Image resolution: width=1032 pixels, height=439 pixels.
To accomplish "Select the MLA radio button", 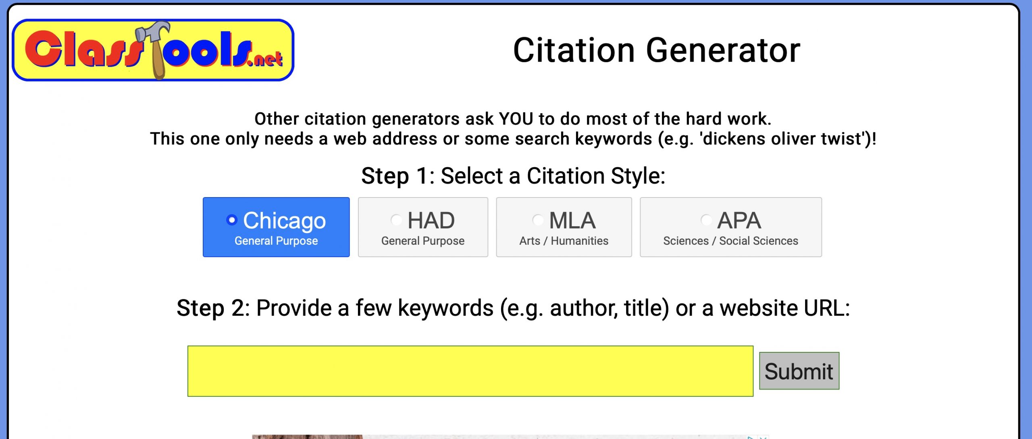I will 538,220.
